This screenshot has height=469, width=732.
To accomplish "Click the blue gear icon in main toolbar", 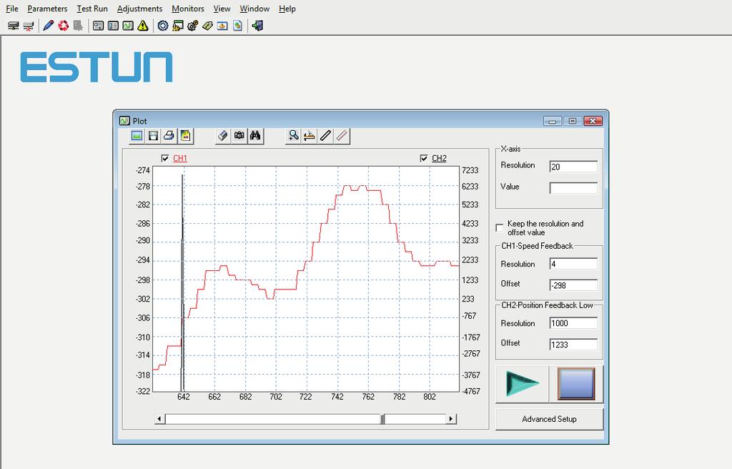I will 162,26.
